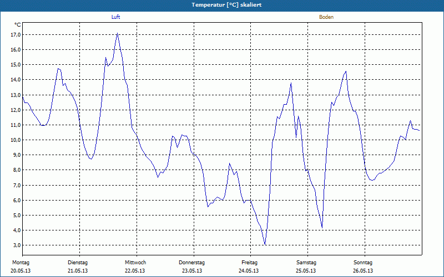This screenshot has width=444, height=277.
Task: Click the date 24.05.13
Action: click(249, 271)
